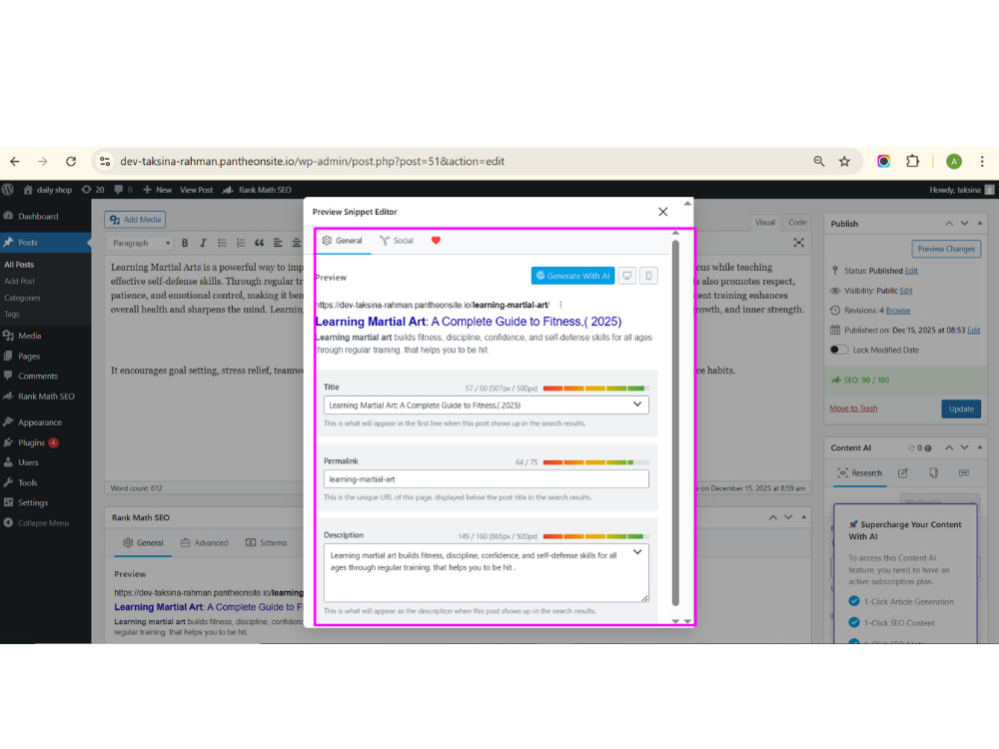999x749 pixels.
Task: Switch editor to Code tab
Action: (x=797, y=223)
